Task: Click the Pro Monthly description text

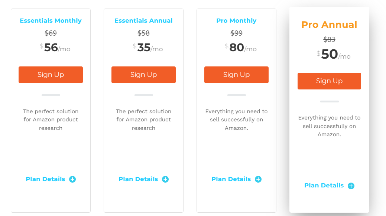Action: click(236, 120)
